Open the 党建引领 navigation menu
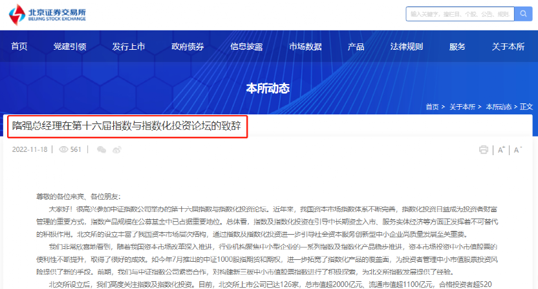Screen dimensions: 538x289 (70, 47)
